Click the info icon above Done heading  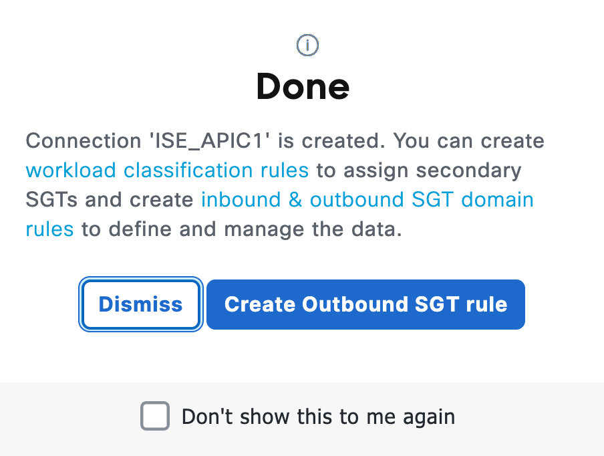click(307, 45)
